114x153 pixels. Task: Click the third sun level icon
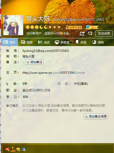coord(37,27)
